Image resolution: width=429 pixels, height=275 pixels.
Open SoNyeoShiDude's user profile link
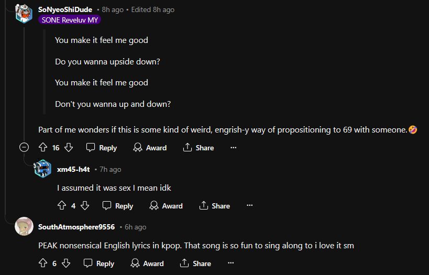65,9
